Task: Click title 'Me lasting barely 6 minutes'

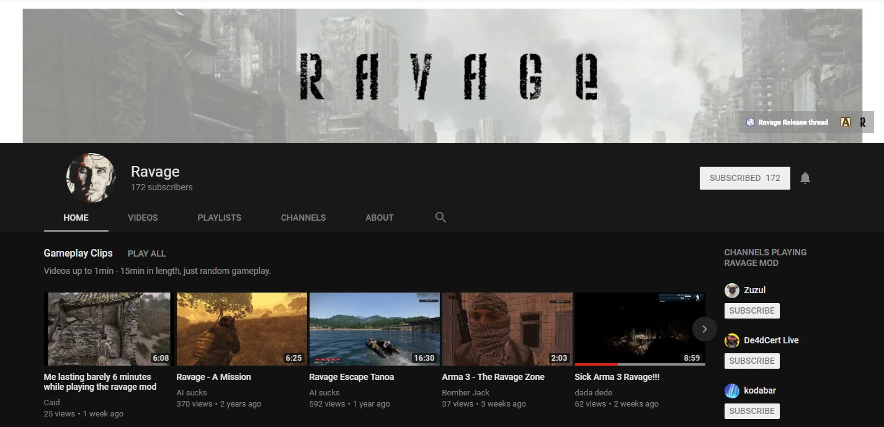Action: click(100, 382)
